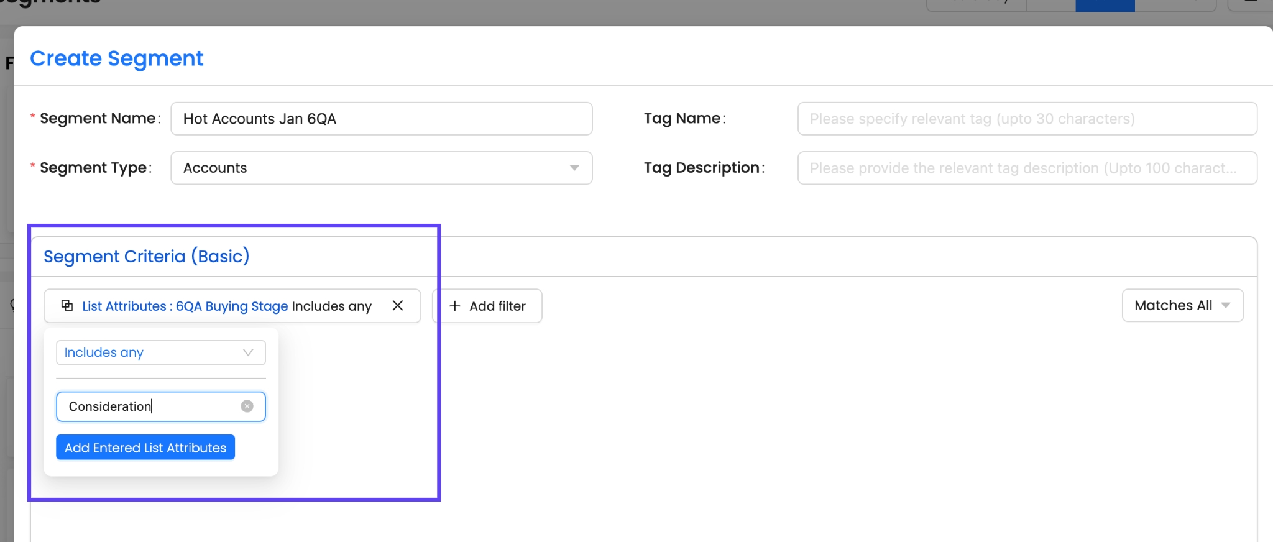Click the Add filter button
1273x542 pixels.
[x=487, y=306]
